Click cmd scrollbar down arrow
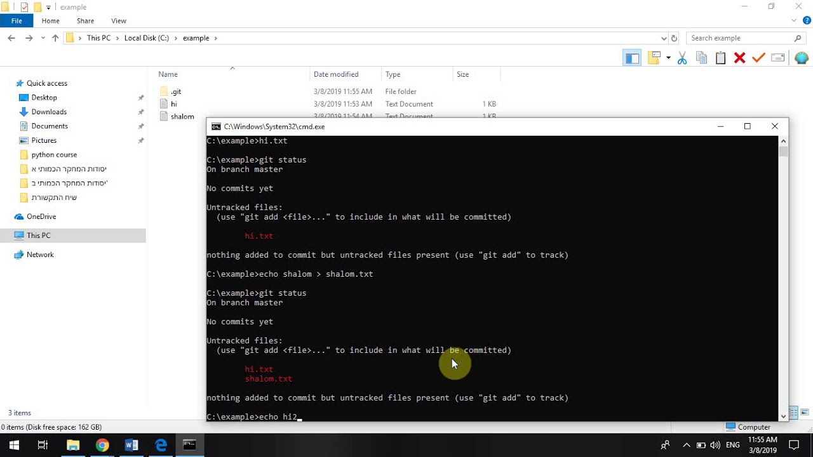This screenshot has width=813, height=457. 783,416
